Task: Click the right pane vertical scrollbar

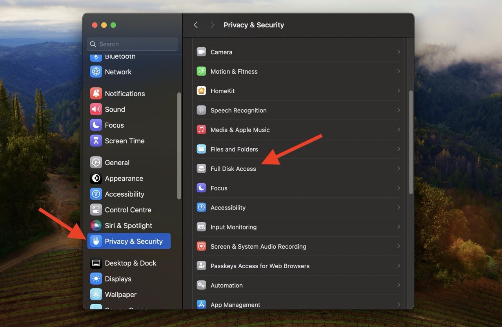Action: 411,142
